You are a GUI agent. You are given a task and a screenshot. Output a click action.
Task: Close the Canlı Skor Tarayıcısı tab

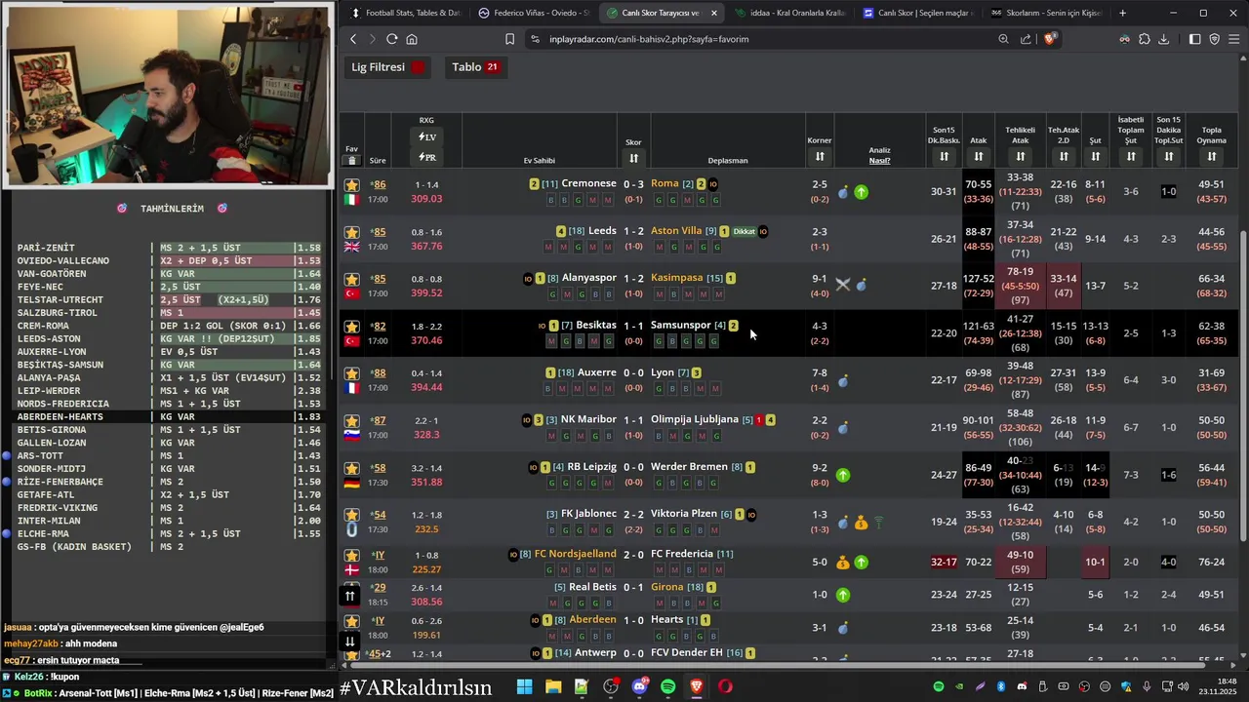coord(714,13)
